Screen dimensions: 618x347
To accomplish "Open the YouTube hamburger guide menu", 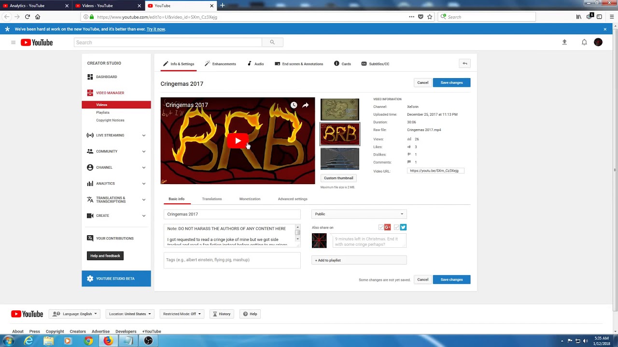I will (x=13, y=42).
